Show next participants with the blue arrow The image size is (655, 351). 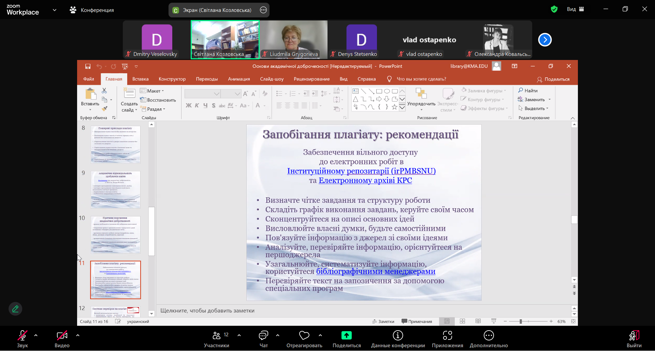tap(545, 40)
